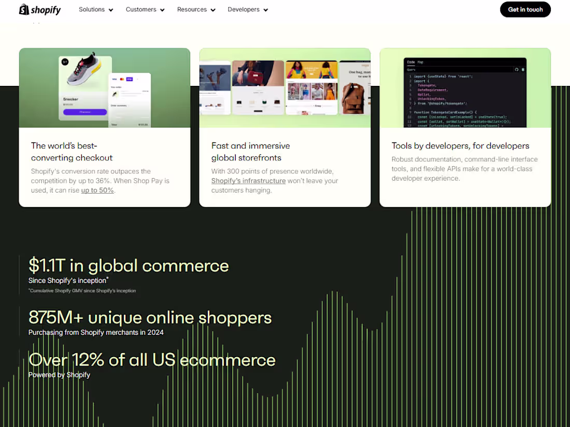Viewport: 570px width, 427px height.
Task: Click 'Over 12% of all US ecommerce' statistic
Action: tap(152, 360)
